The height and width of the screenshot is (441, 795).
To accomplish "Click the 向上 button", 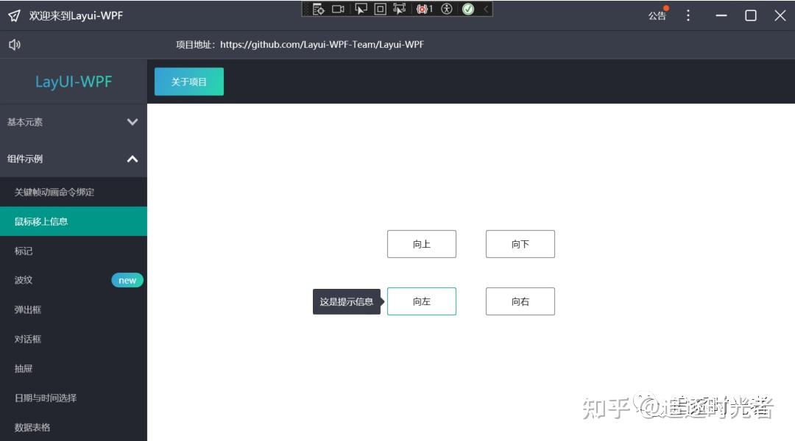I will [x=421, y=243].
